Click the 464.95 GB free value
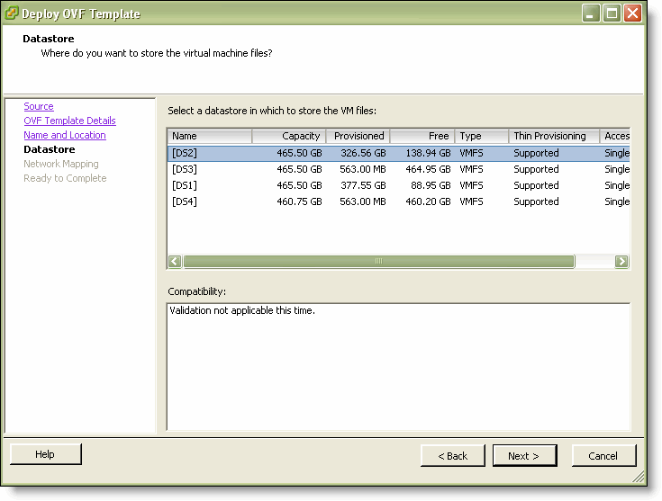The image size is (662, 501). (x=428, y=169)
